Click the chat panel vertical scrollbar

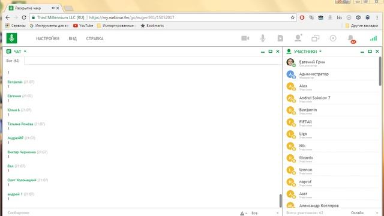pos(281,200)
